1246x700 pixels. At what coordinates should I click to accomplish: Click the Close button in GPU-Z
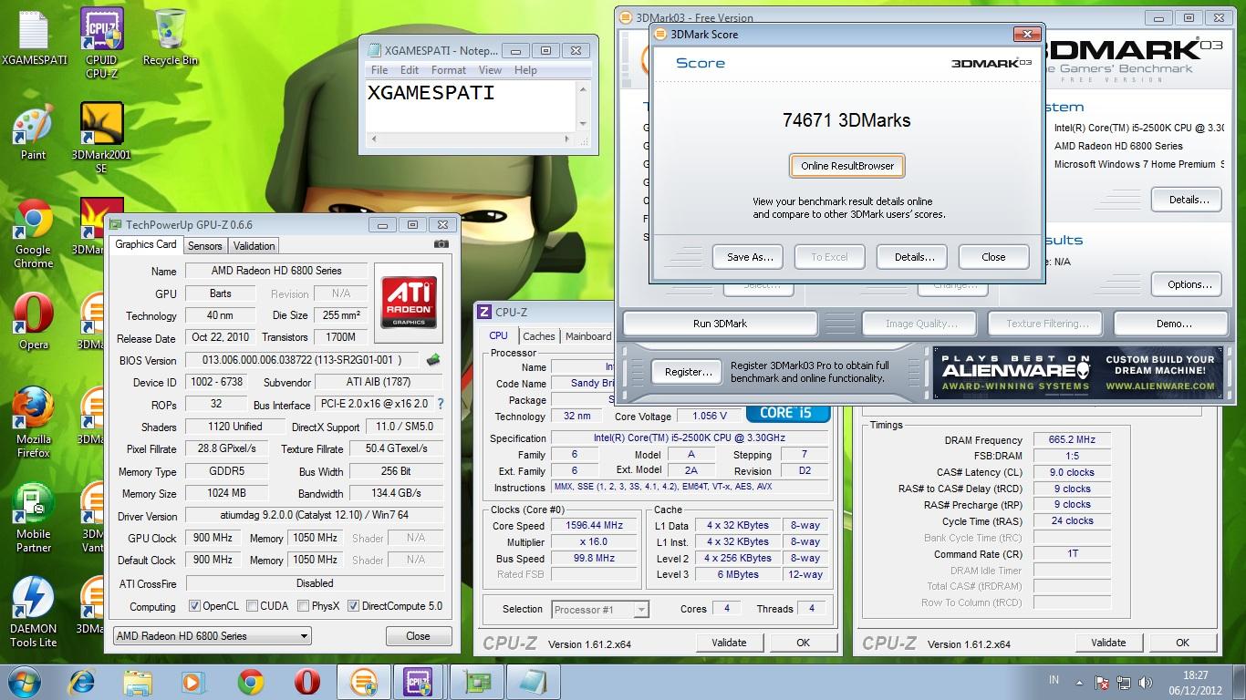(418, 636)
